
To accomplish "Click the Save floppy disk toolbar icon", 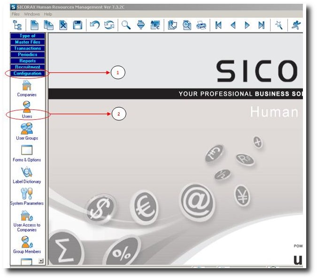I will (x=77, y=25).
